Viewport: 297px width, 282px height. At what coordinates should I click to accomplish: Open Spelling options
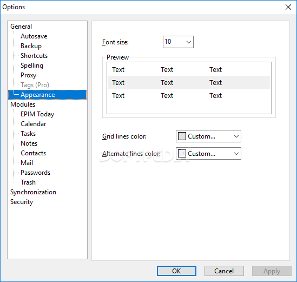(31, 65)
